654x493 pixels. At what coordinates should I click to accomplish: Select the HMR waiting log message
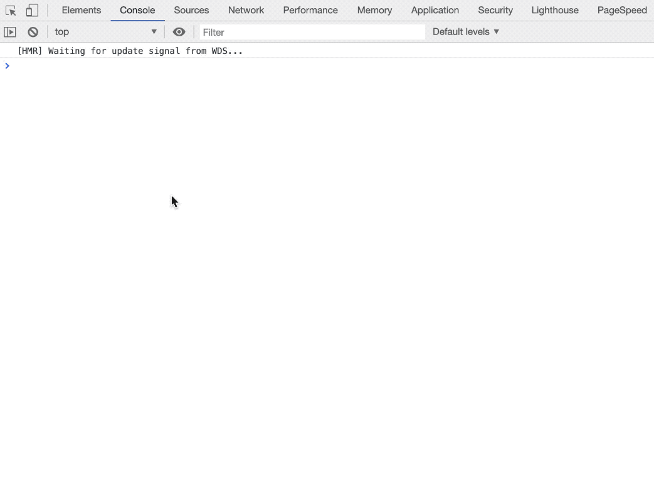click(130, 51)
